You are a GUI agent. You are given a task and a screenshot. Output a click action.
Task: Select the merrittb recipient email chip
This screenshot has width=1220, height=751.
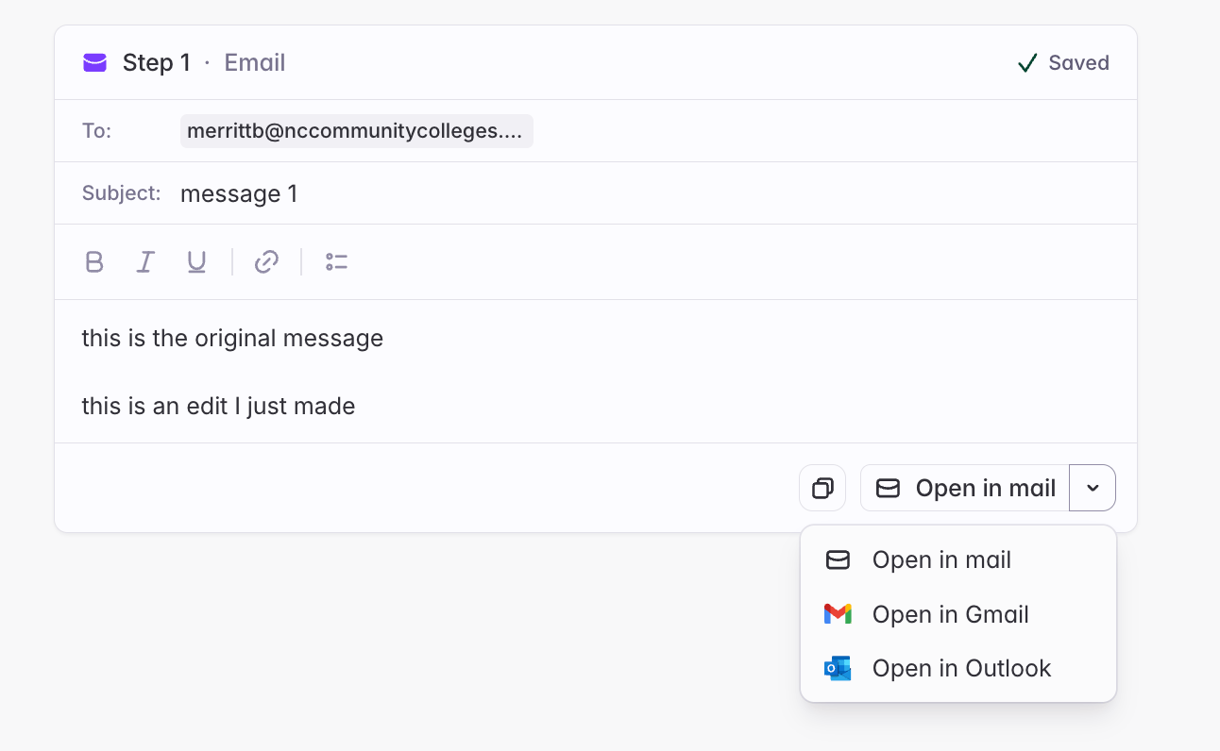(x=356, y=131)
